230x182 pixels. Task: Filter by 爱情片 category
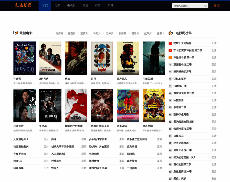click(84, 34)
